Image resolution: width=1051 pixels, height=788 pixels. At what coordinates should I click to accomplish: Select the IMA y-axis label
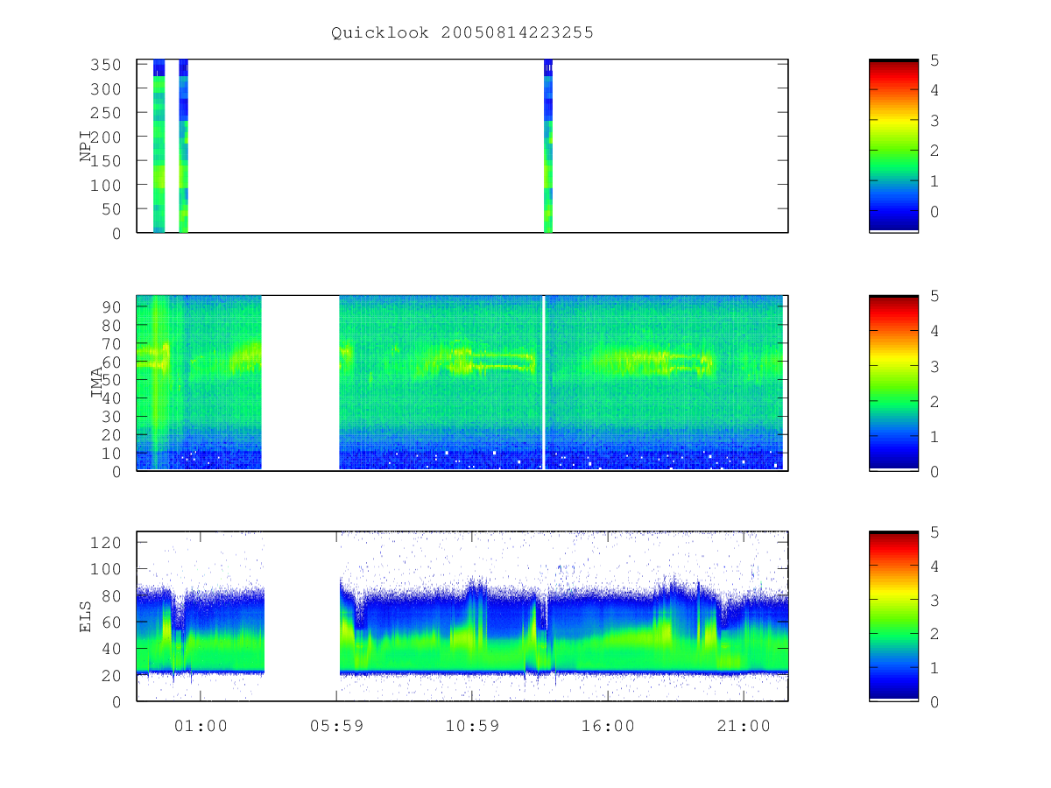click(97, 383)
